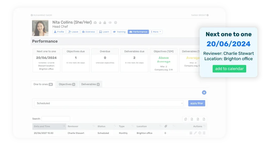The image size is (265, 156).
Task: Open the Scheduled status filter dropdown
Action: [x=109, y=103]
